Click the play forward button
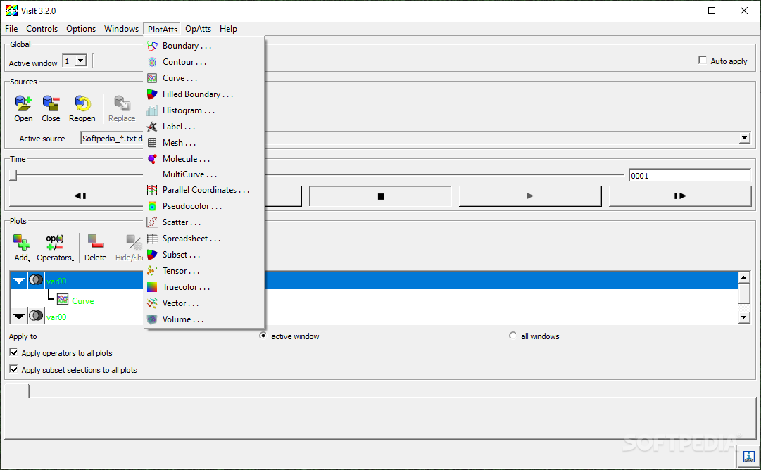The width and height of the screenshot is (761, 470). pos(530,196)
